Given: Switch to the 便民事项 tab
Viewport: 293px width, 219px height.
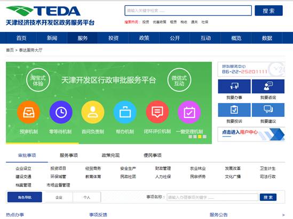Looking at the screenshot, I should tap(153, 155).
